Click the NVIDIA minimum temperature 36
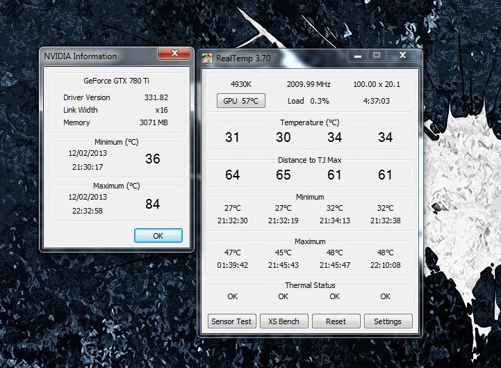This screenshot has height=368, width=501. (x=153, y=159)
